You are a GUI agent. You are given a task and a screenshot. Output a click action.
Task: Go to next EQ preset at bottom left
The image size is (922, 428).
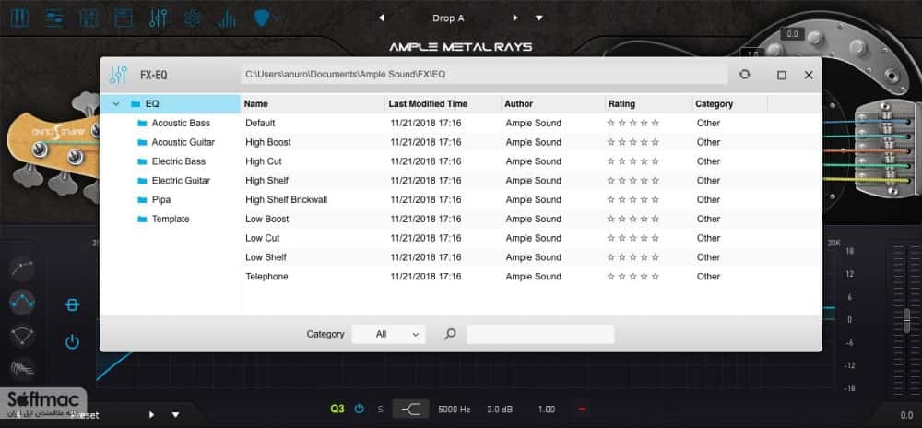coord(151,415)
